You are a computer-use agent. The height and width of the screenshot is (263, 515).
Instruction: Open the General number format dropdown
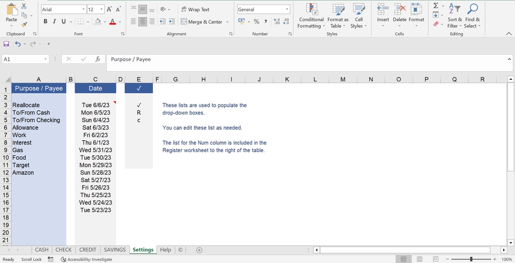(287, 10)
